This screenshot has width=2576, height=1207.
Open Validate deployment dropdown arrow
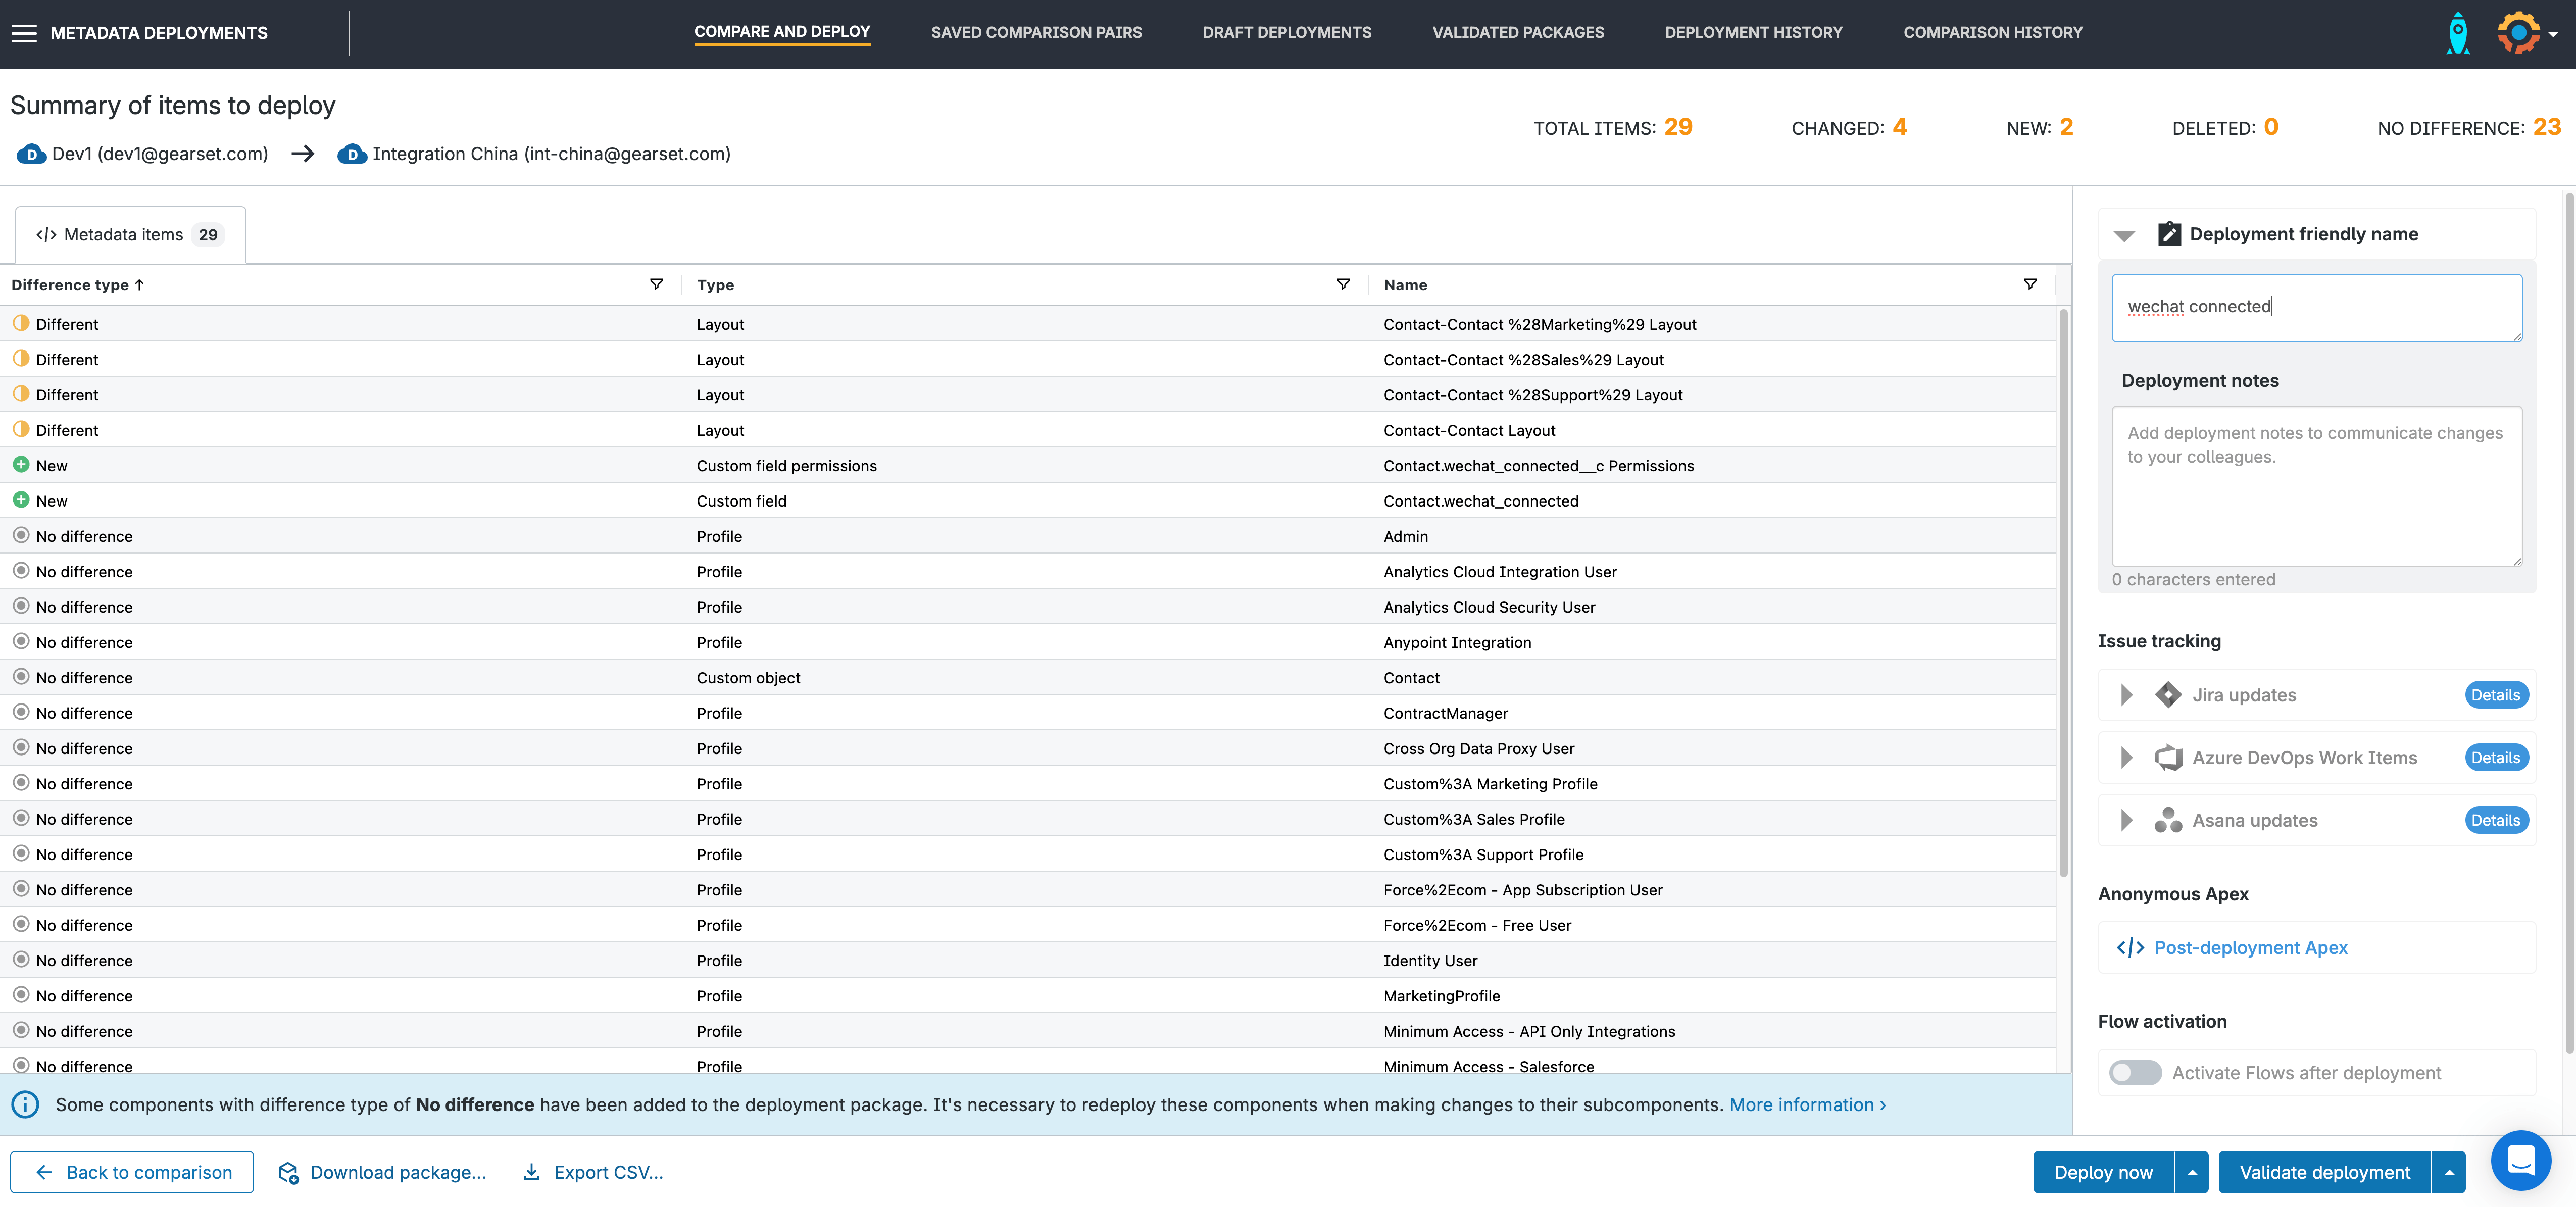(x=2449, y=1172)
